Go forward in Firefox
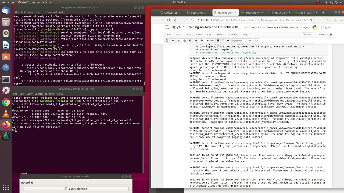This screenshot has height=193, width=344. [162, 20]
